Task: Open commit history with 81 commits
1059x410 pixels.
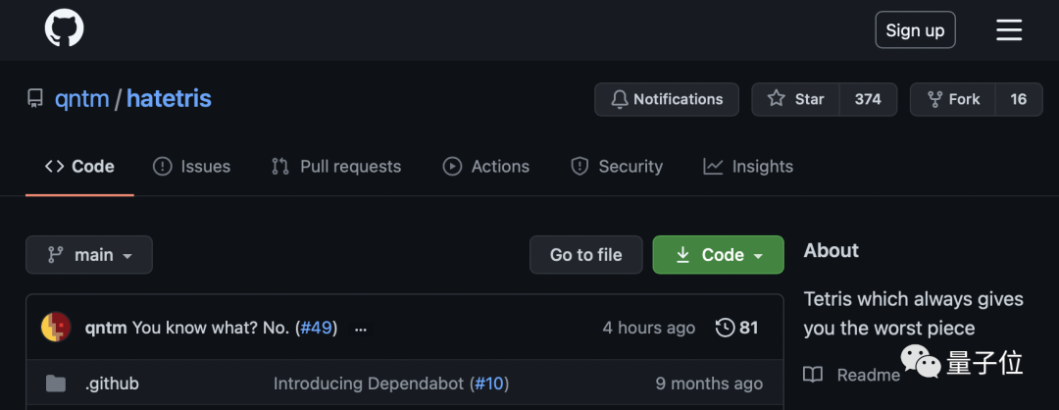Action: (x=737, y=328)
